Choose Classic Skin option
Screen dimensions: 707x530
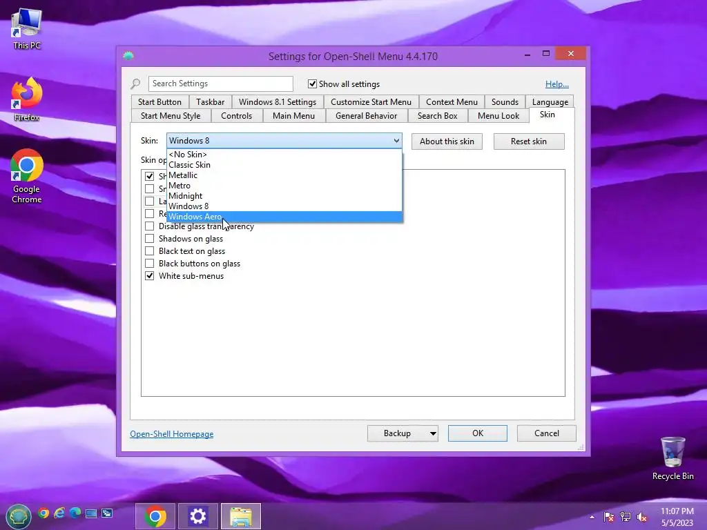pos(284,165)
